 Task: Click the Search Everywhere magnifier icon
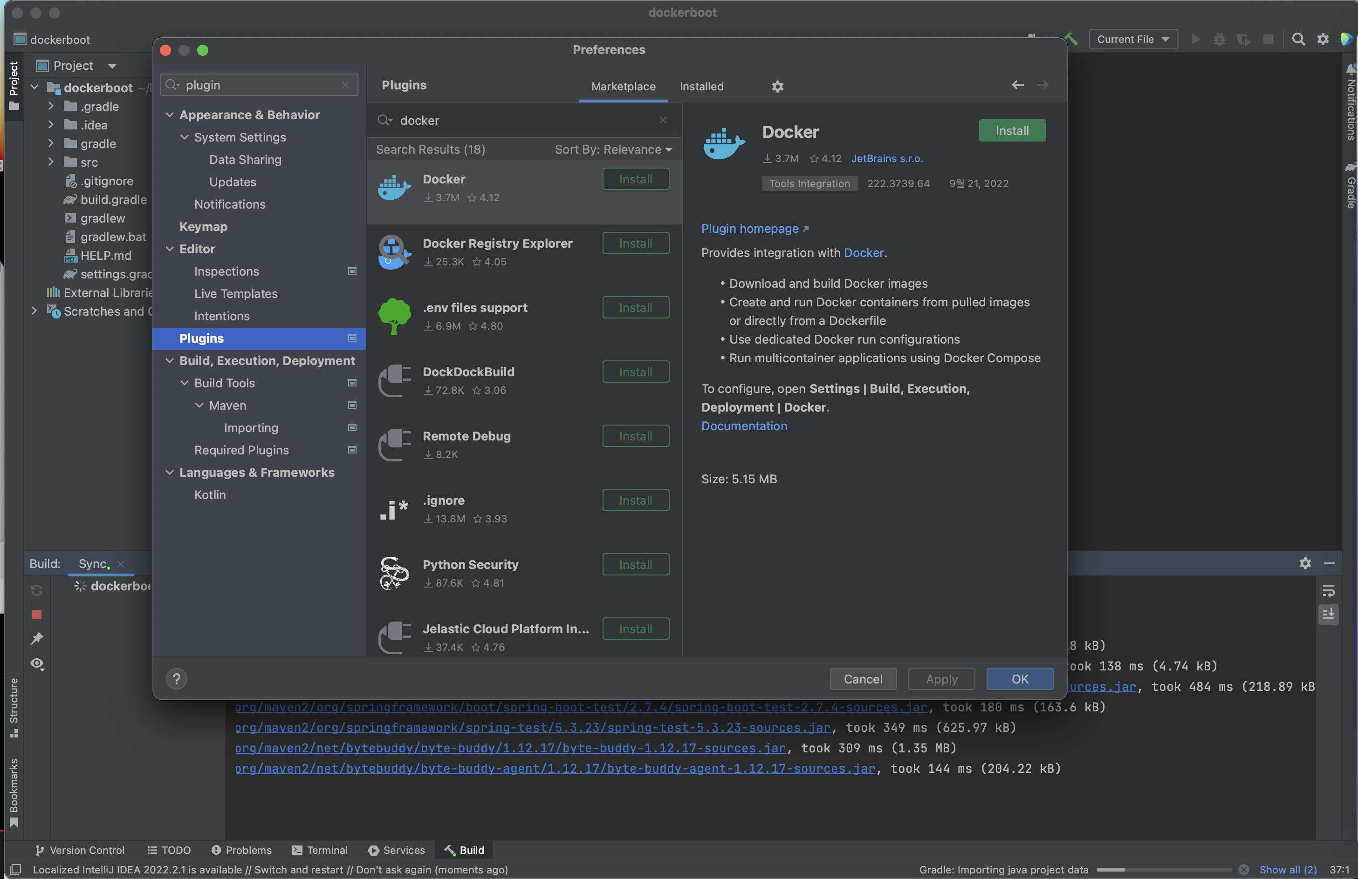(1298, 39)
